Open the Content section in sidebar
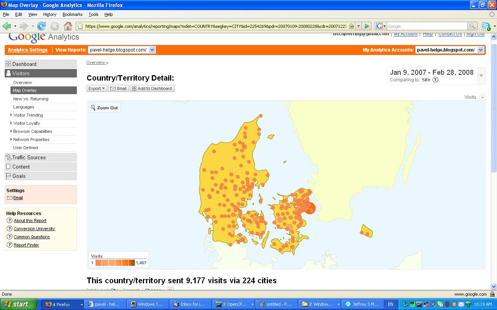 [x=41, y=167]
